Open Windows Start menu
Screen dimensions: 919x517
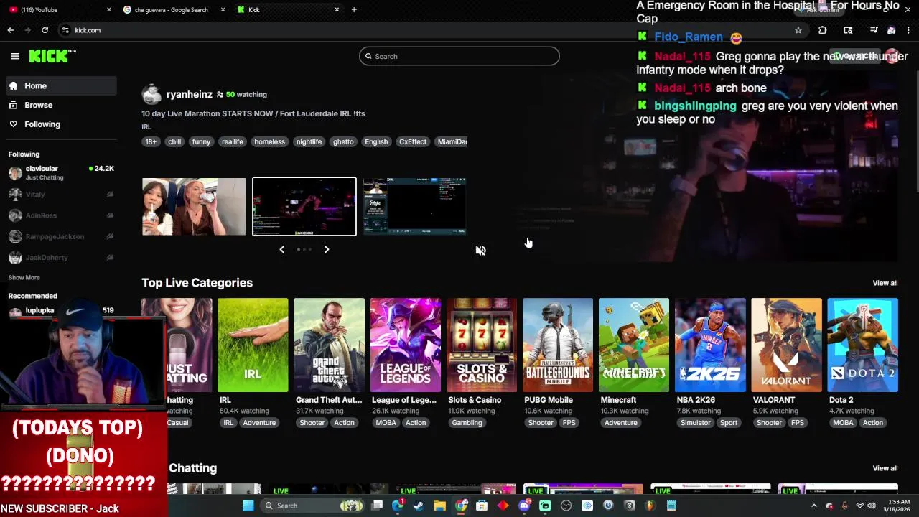(248, 506)
